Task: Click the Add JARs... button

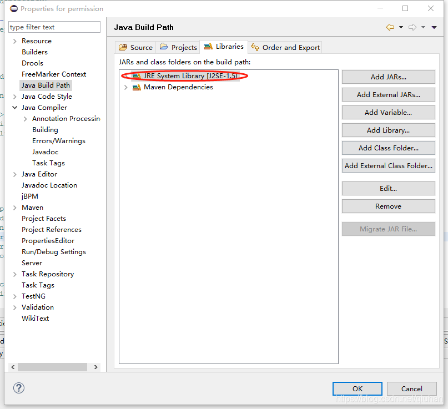Action: 388,77
